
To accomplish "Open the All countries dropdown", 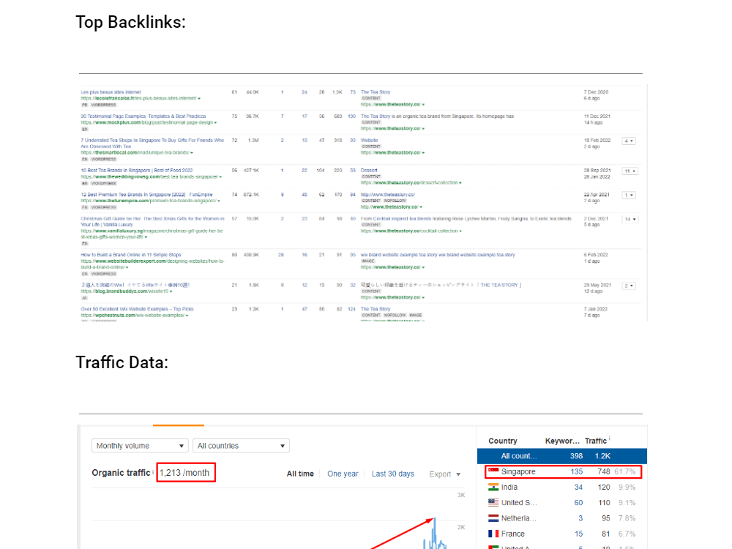I will 241,446.
